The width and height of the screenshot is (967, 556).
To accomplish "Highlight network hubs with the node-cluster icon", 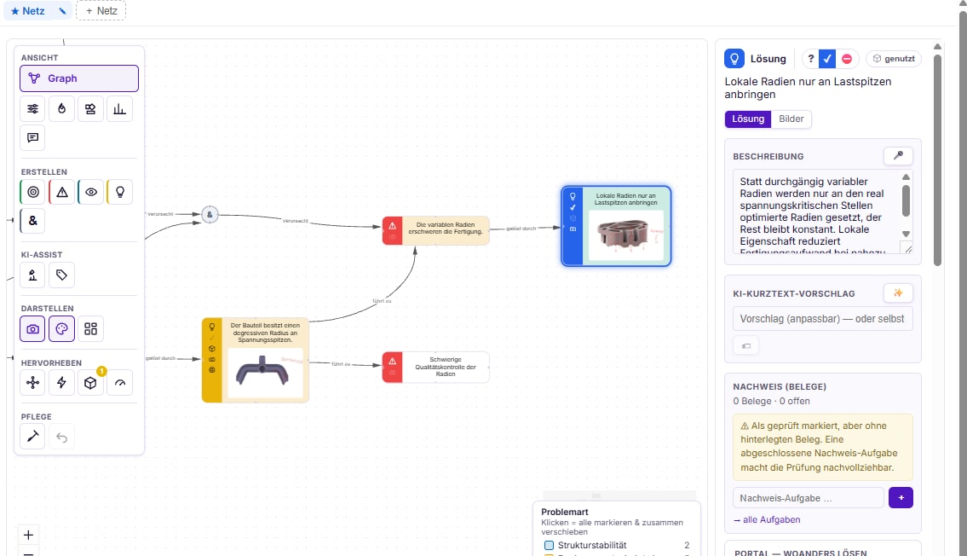I will point(32,383).
